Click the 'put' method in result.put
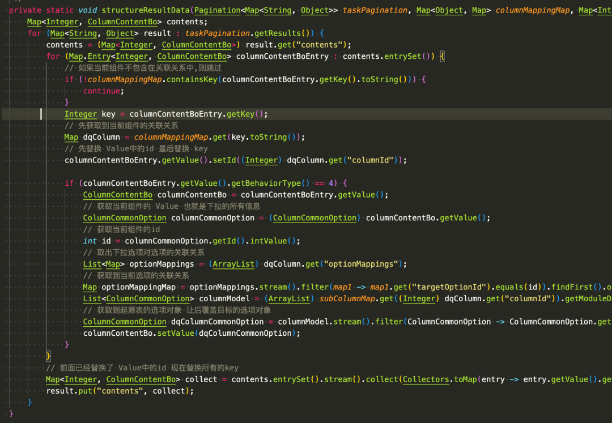This screenshot has width=612, height=423. pos(86,391)
